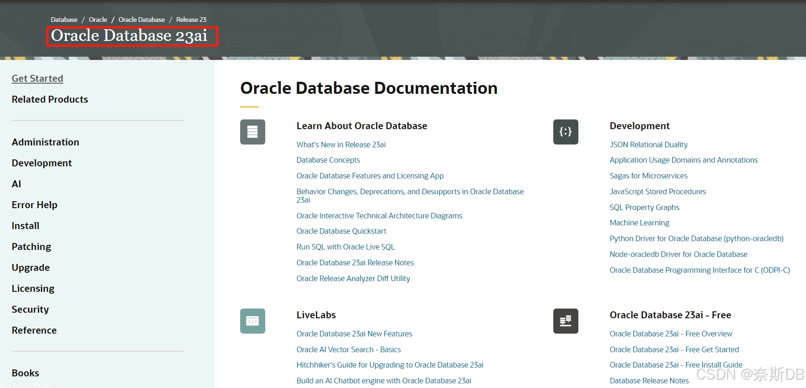Open Application Usage Domains and Annotations link
Screen dimensions: 806x388
pyautogui.click(x=683, y=160)
